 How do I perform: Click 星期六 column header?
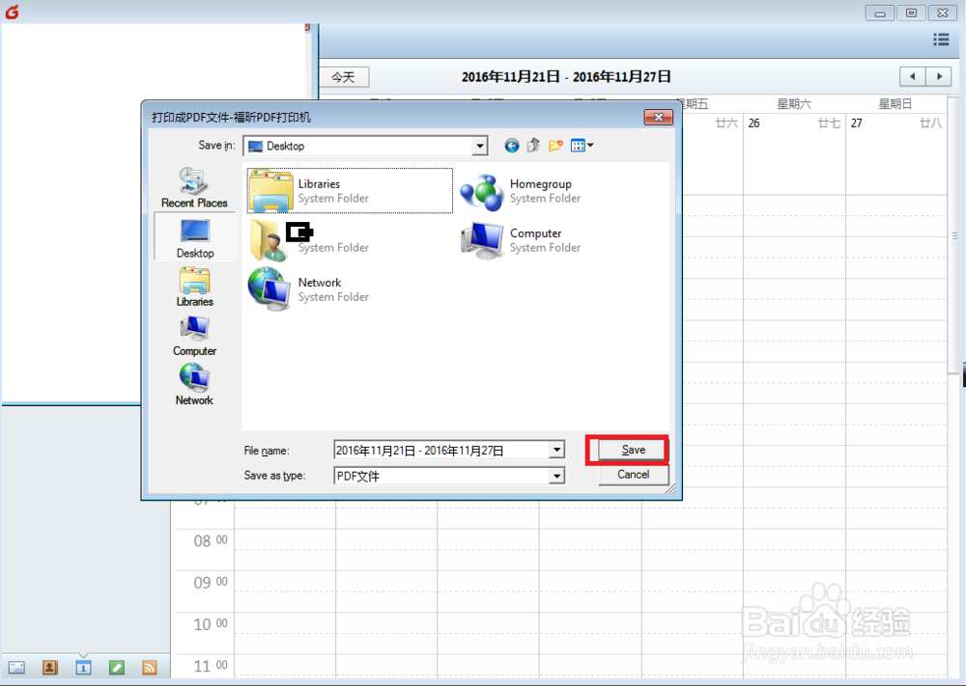793,103
